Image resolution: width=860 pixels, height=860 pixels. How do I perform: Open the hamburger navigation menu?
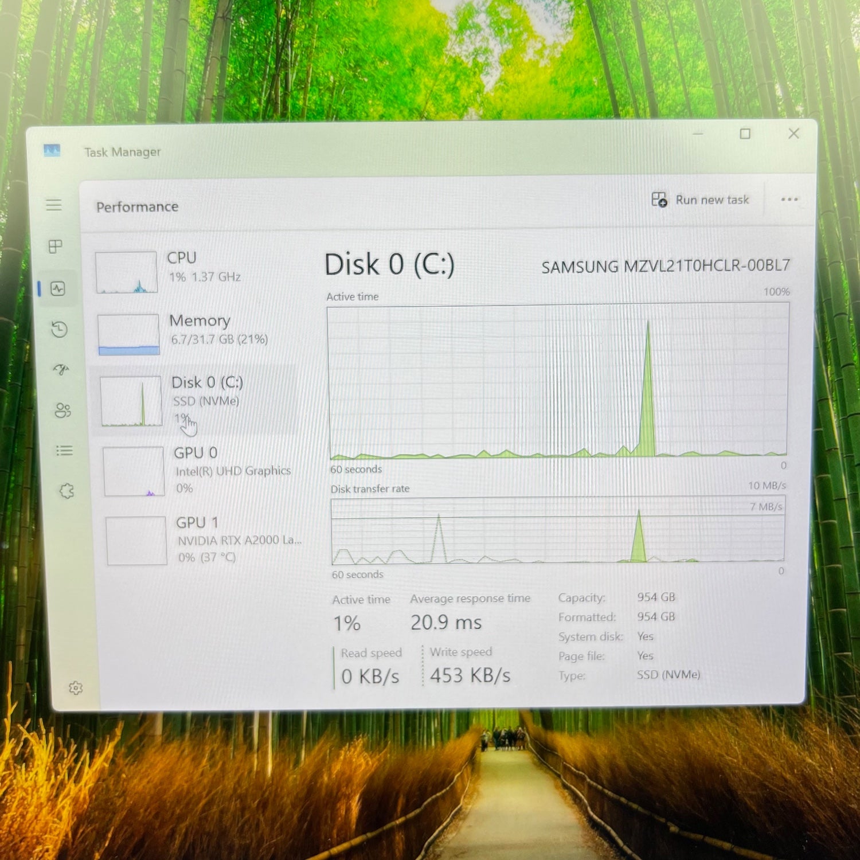click(x=54, y=205)
